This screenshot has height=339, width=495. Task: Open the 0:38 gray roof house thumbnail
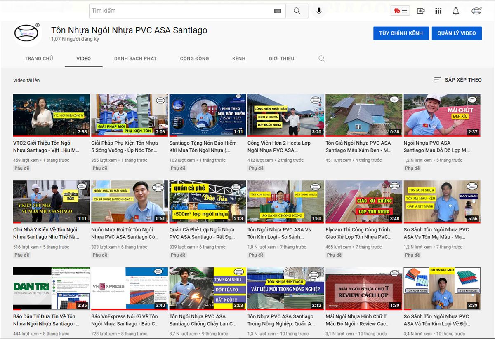[364, 115]
